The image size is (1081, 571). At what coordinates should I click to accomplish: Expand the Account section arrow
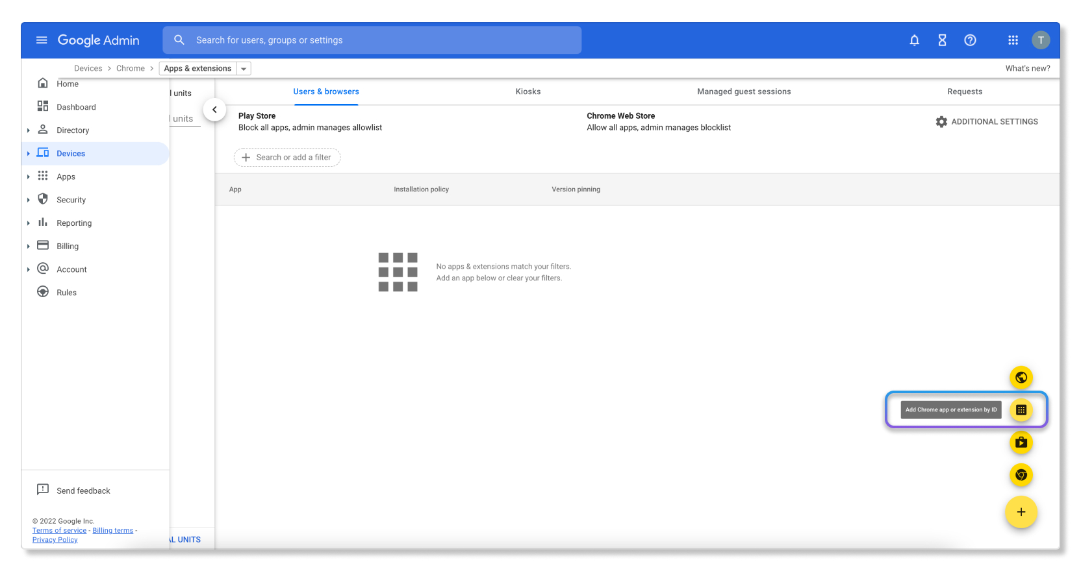[x=29, y=269]
